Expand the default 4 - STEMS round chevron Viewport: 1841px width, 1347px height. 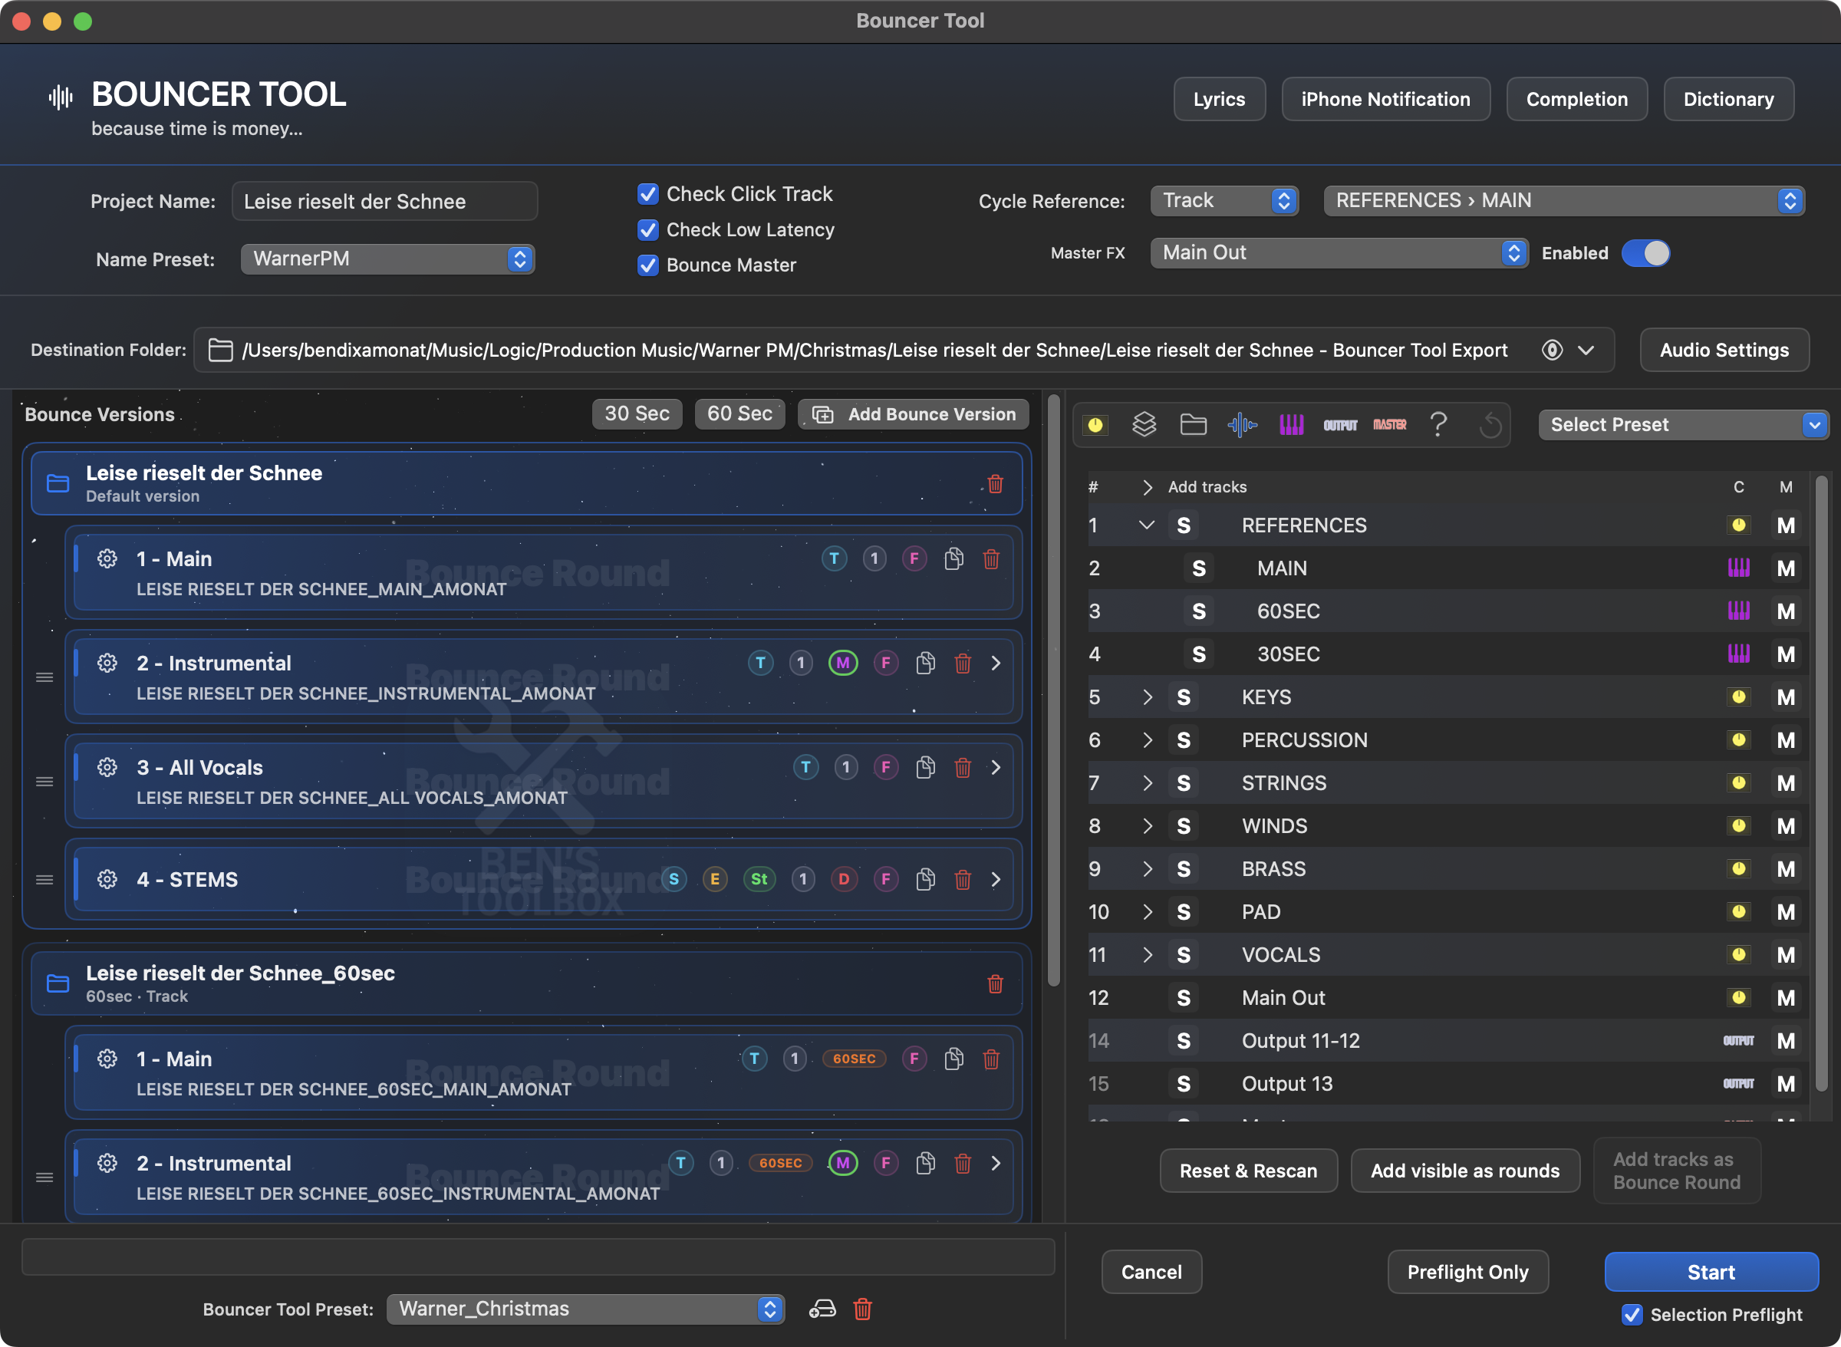coord(996,879)
